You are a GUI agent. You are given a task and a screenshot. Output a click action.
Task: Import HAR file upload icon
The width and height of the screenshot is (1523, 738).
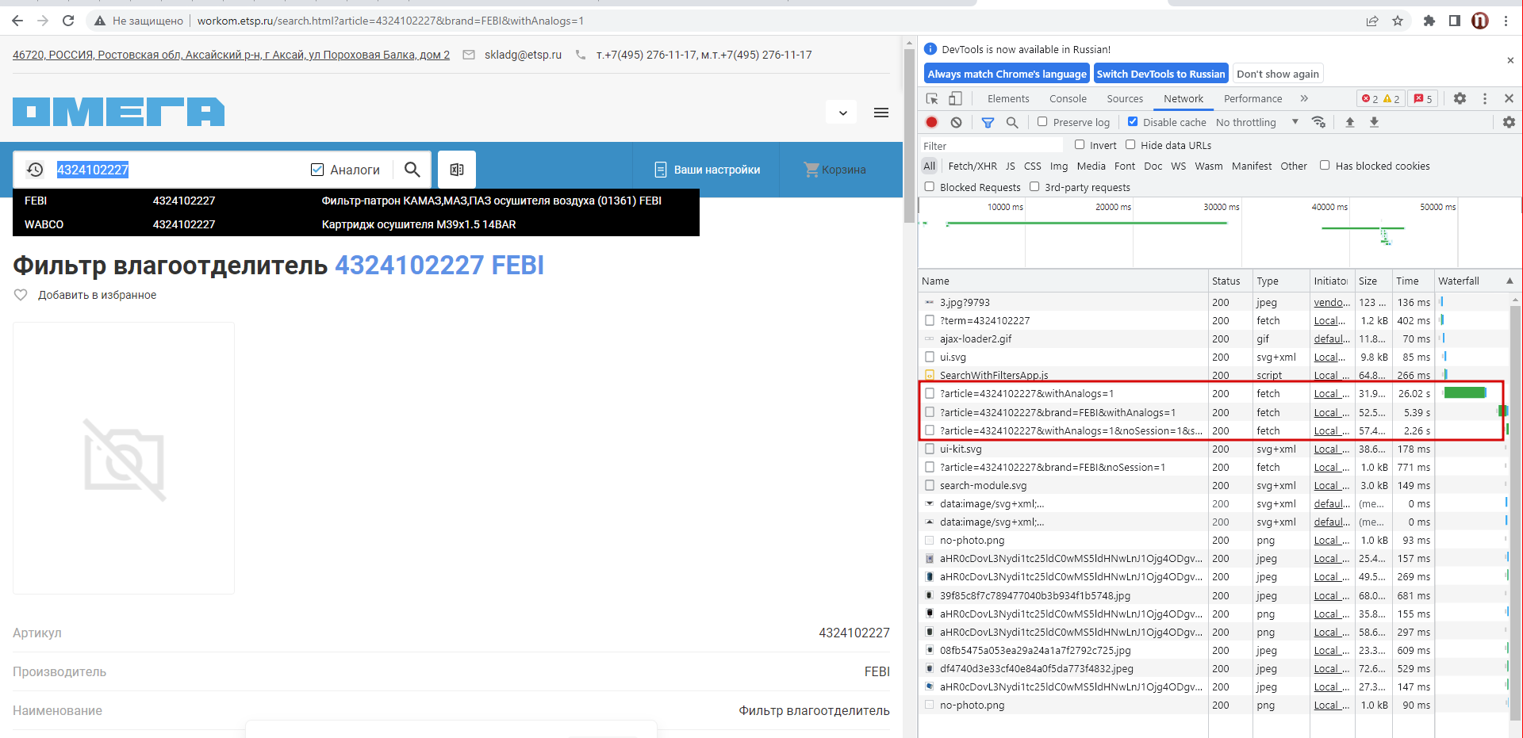1350,122
